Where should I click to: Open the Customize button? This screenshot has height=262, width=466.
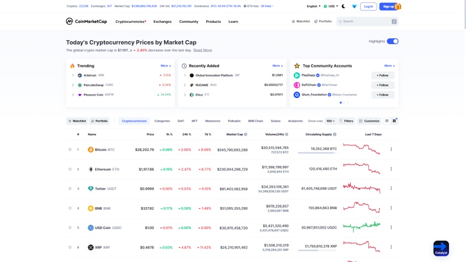[x=369, y=121]
